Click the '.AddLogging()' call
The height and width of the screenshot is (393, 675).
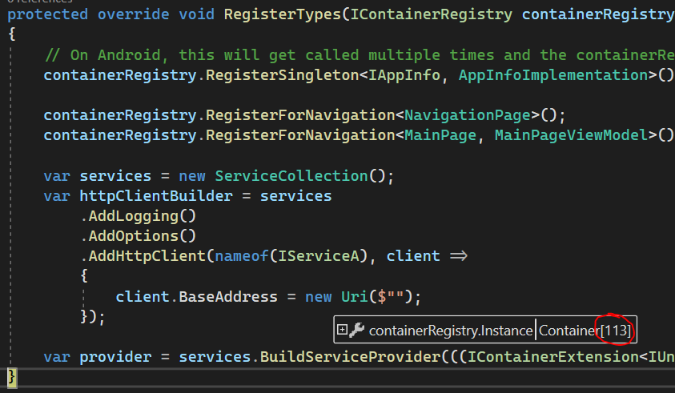tap(139, 216)
